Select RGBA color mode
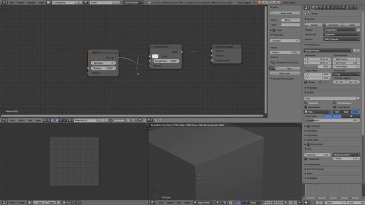This screenshot has height=205, width=365. tap(355, 112)
